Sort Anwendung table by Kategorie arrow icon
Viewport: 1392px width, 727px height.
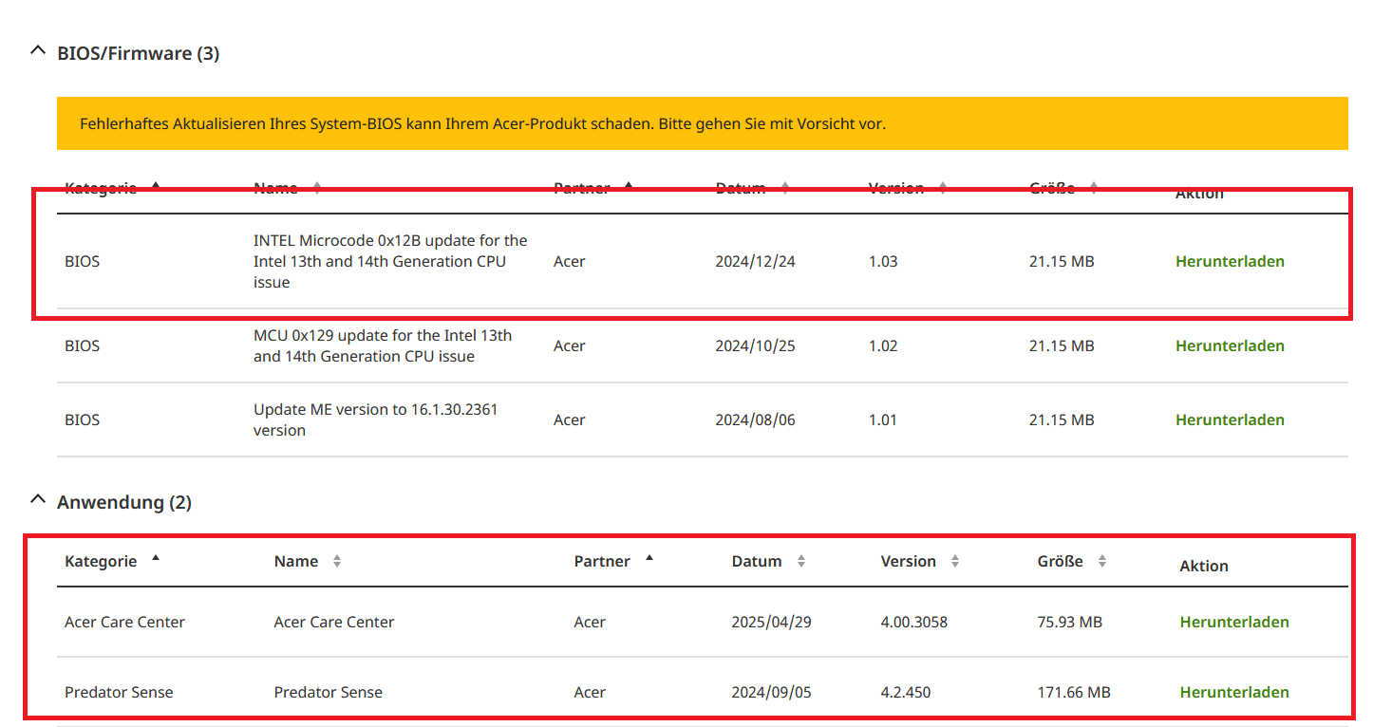[156, 558]
